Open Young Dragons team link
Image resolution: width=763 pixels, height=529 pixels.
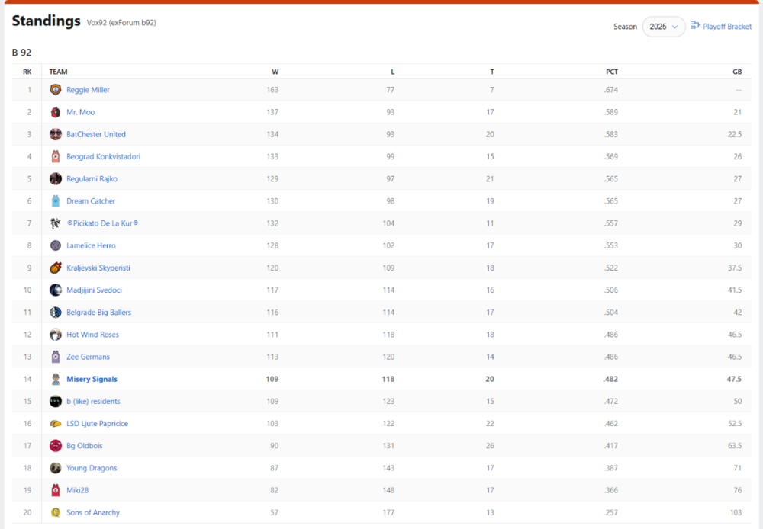tap(92, 469)
